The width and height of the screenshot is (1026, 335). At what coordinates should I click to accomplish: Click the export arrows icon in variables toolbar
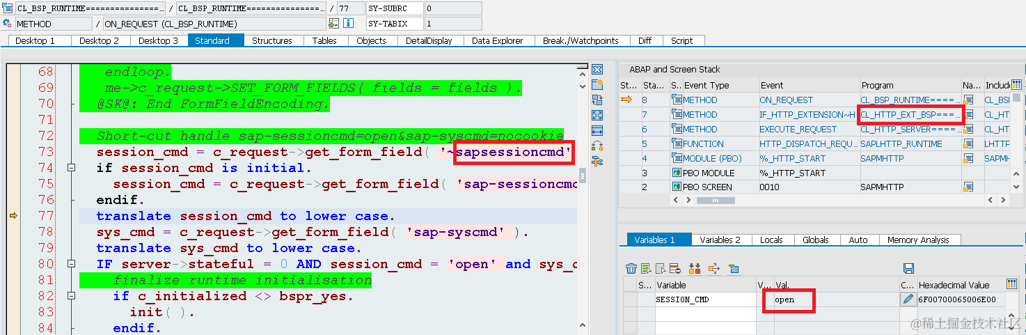(x=714, y=269)
